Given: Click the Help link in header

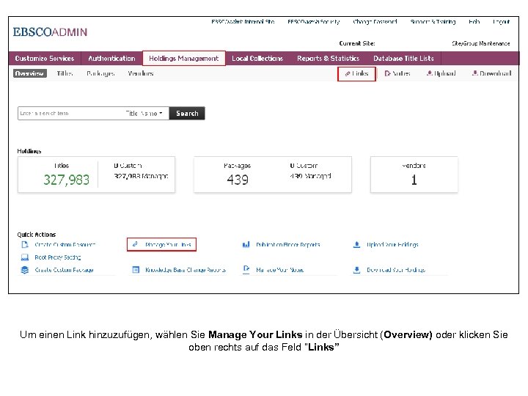Looking at the screenshot, I should pos(474,22).
